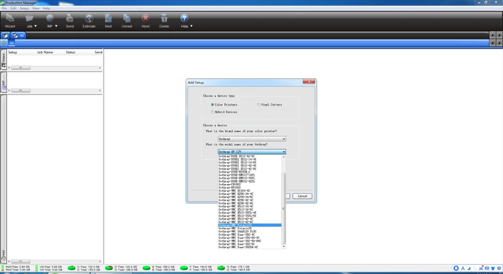Image resolution: width=503 pixels, height=274 pixels.
Task: Click the RIP toolbar icon
Action: tap(50, 18)
